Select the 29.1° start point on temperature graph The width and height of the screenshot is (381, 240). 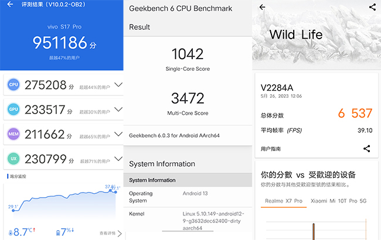[13, 210]
